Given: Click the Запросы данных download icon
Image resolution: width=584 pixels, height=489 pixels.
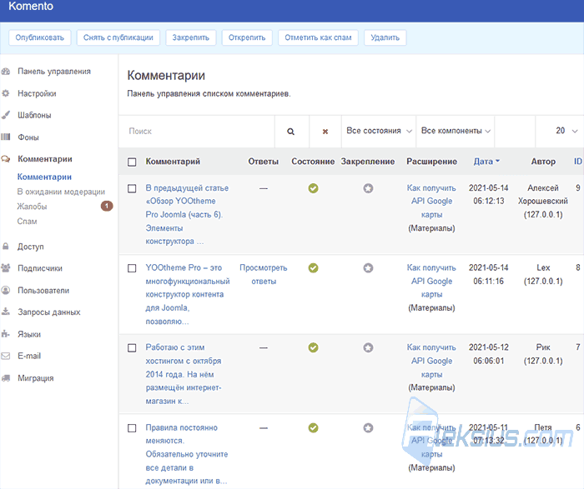Looking at the screenshot, I should (x=6, y=312).
